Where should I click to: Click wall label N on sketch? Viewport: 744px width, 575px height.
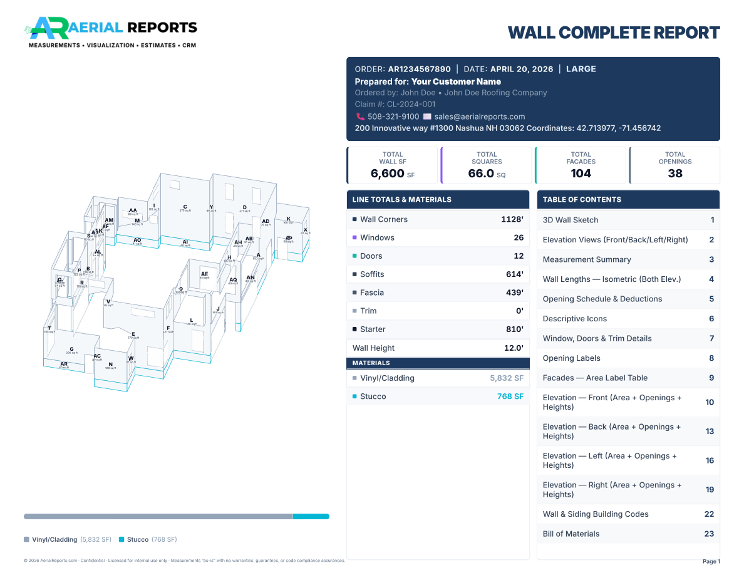click(111, 365)
